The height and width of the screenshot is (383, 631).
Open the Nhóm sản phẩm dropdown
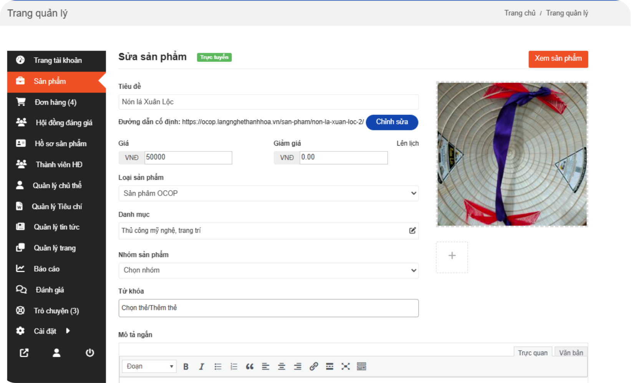[x=268, y=270]
